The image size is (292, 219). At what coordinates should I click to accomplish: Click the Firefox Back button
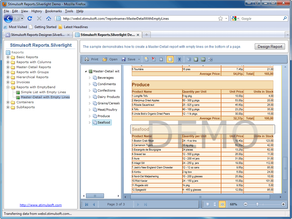(x=8, y=18)
